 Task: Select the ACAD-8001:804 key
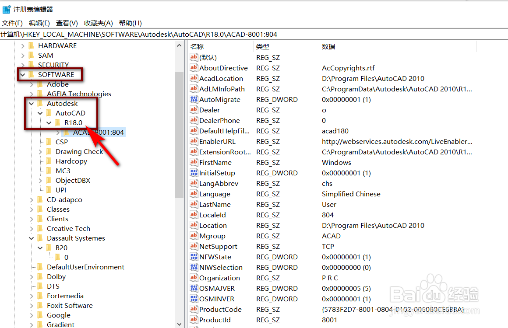99,133
